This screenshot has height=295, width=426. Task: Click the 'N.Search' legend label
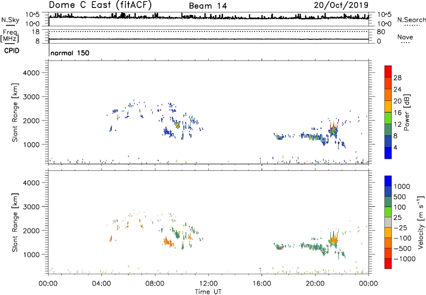pyautogui.click(x=412, y=20)
